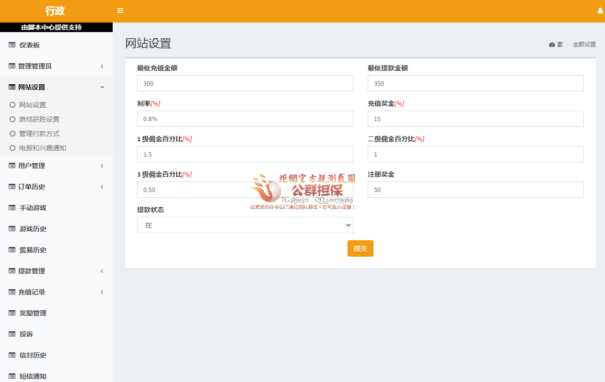605x382 pixels.
Task: Click the user profile icon top right
Action: coord(600,10)
